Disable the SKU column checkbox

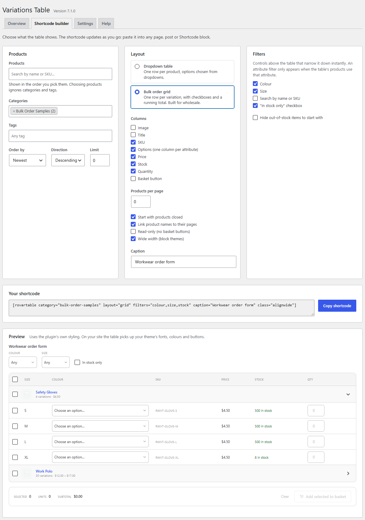click(x=133, y=142)
